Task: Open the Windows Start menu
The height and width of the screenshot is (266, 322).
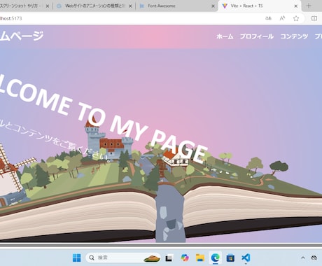Action: click(77, 258)
